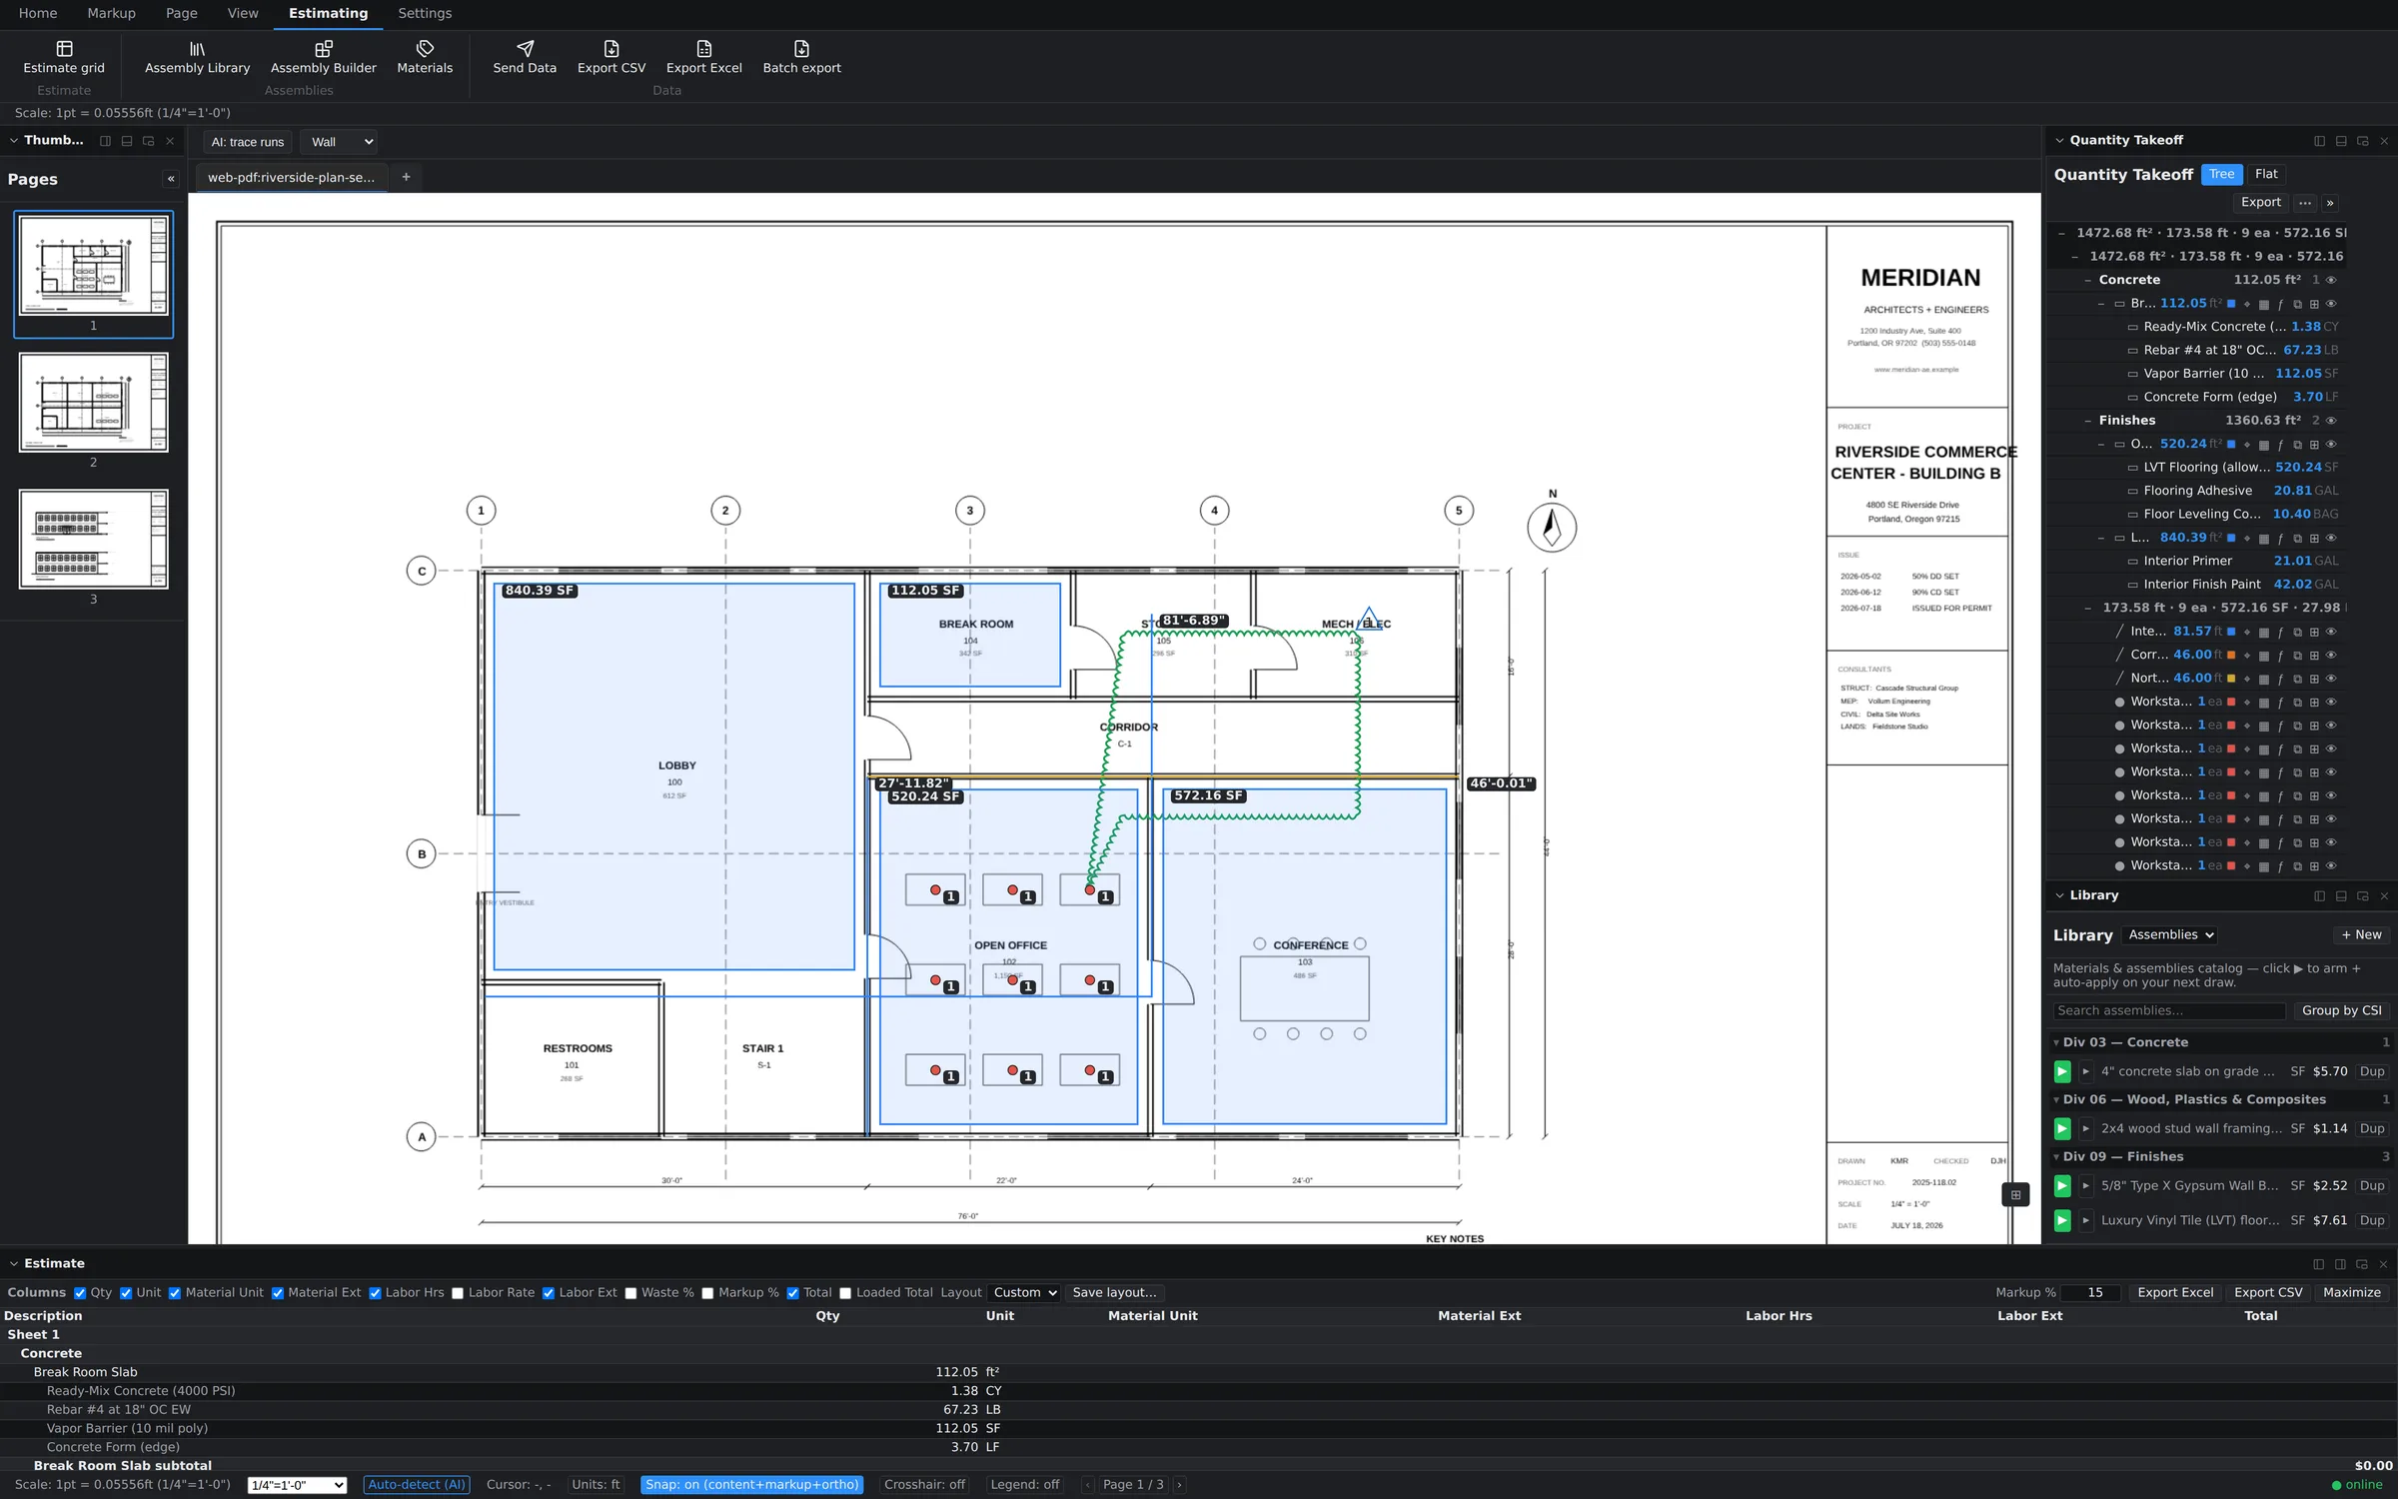Open the Home ribbon tab
The width and height of the screenshot is (2398, 1499).
coord(38,14)
